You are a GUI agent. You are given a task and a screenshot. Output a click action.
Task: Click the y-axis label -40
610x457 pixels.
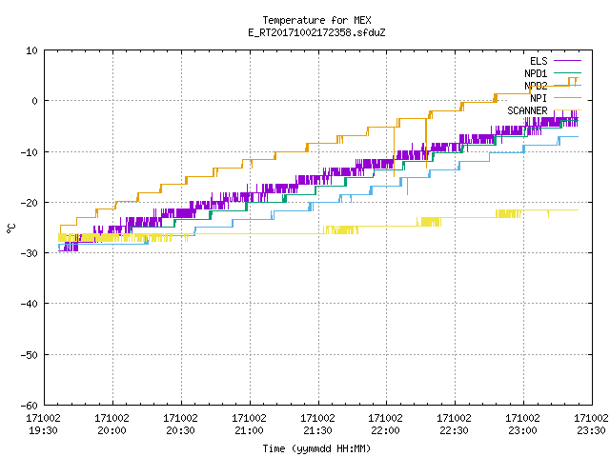coord(30,304)
